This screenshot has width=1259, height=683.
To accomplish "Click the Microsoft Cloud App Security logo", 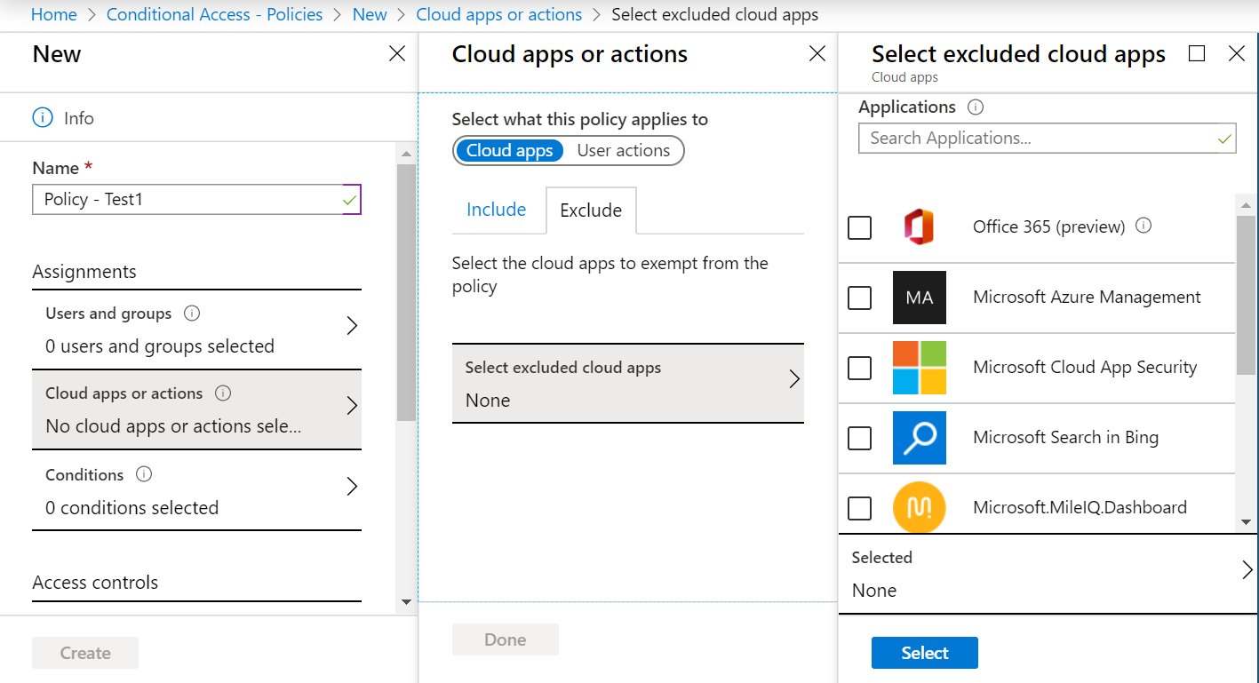I will click(x=919, y=368).
